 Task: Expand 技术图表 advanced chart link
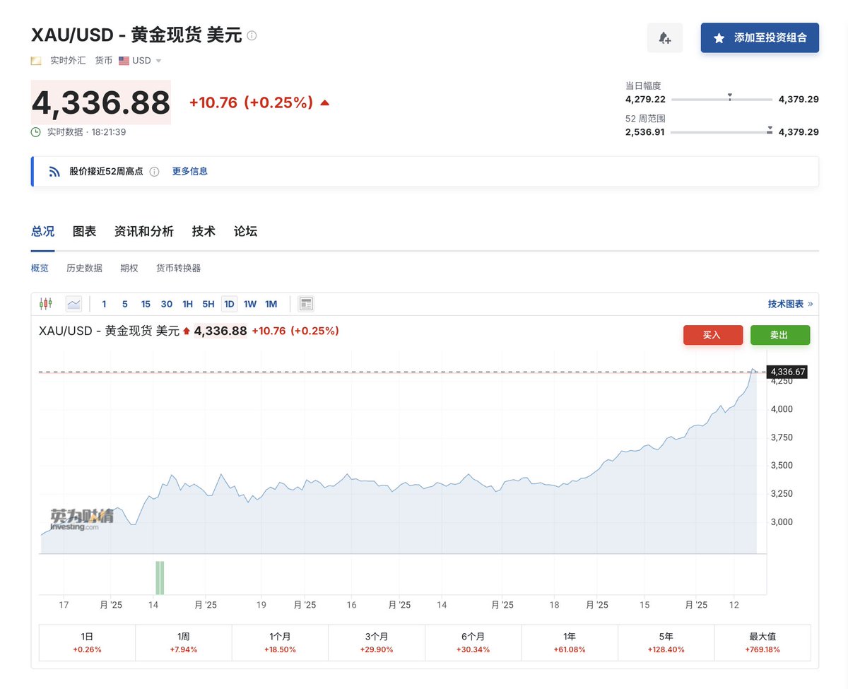pos(789,304)
